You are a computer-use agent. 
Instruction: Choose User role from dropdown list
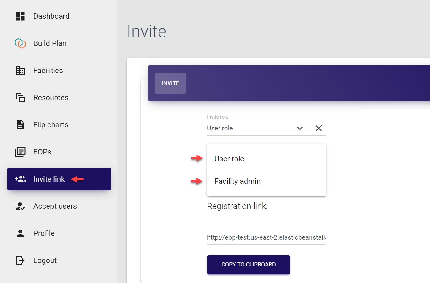click(229, 159)
